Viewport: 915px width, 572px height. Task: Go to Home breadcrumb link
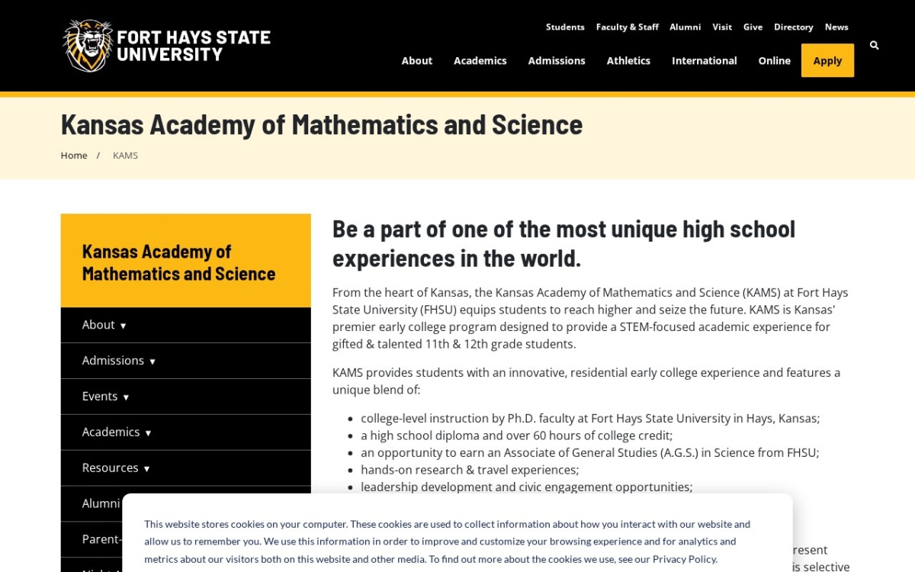pos(74,156)
